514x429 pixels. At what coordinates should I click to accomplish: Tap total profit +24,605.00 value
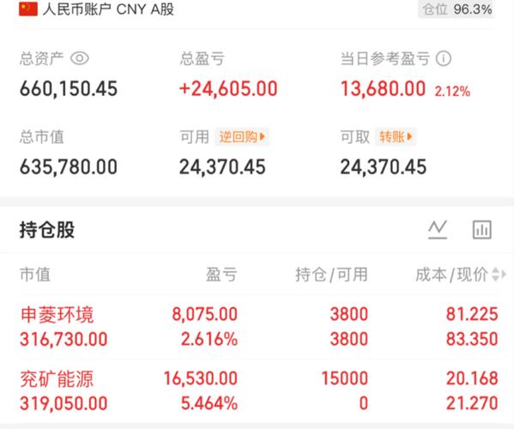pyautogui.click(x=228, y=89)
